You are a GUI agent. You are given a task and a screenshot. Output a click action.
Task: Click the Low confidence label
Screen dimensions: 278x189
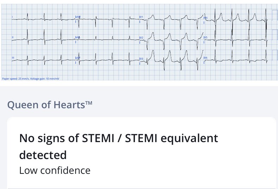click(x=55, y=171)
